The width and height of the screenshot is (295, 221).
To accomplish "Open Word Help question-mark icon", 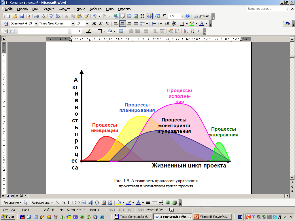I will [187, 16].
